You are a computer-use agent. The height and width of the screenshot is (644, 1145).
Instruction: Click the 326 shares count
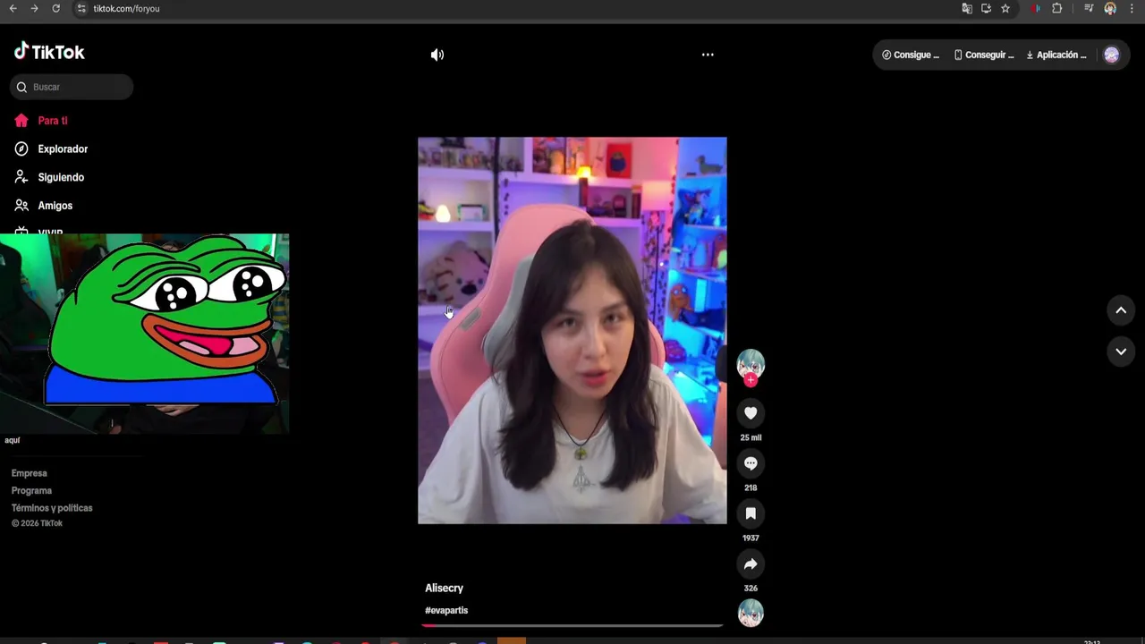tap(751, 588)
